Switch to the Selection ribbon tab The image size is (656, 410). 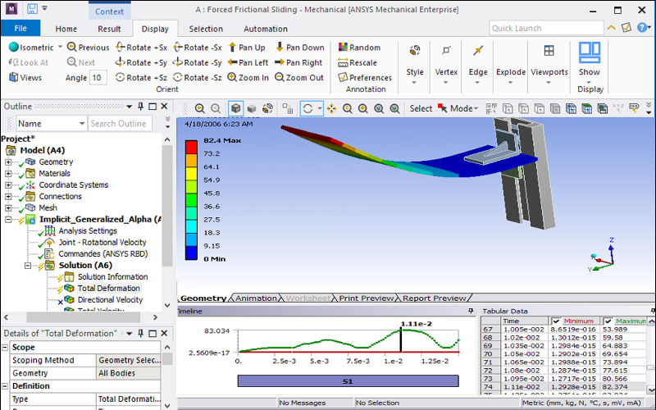(x=206, y=29)
